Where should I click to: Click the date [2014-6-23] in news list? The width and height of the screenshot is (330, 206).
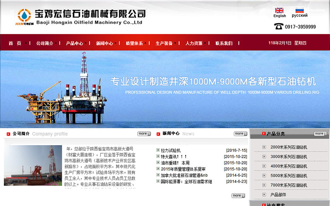(x=236, y=181)
